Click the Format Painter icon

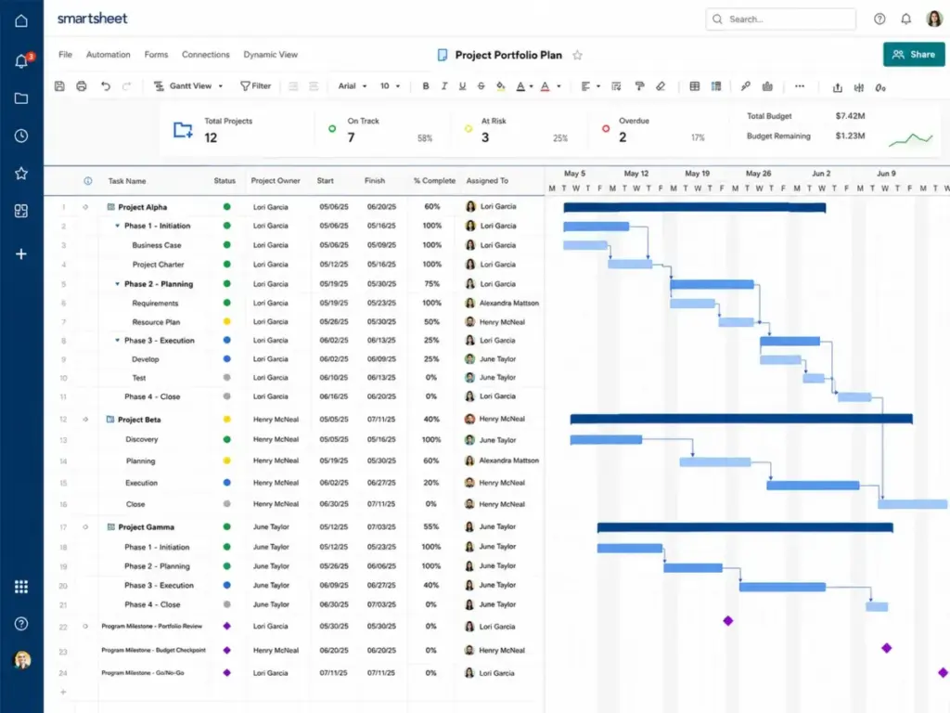(639, 86)
